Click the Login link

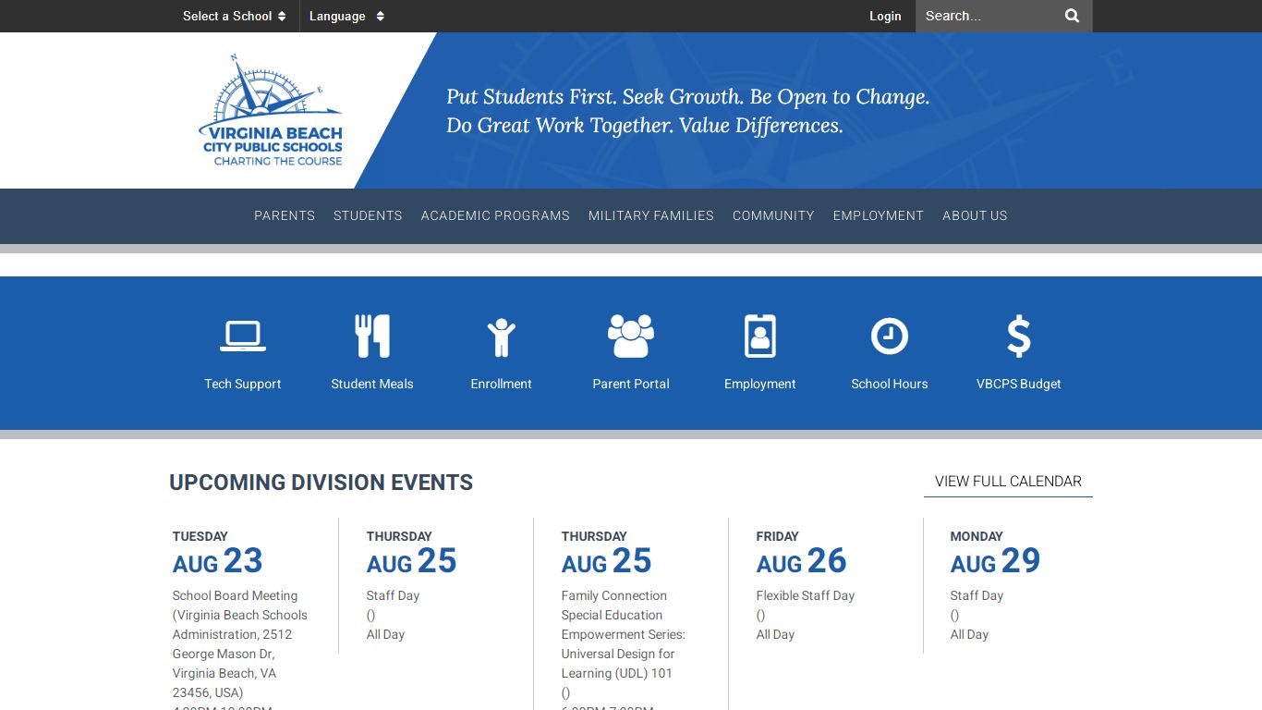(x=885, y=16)
